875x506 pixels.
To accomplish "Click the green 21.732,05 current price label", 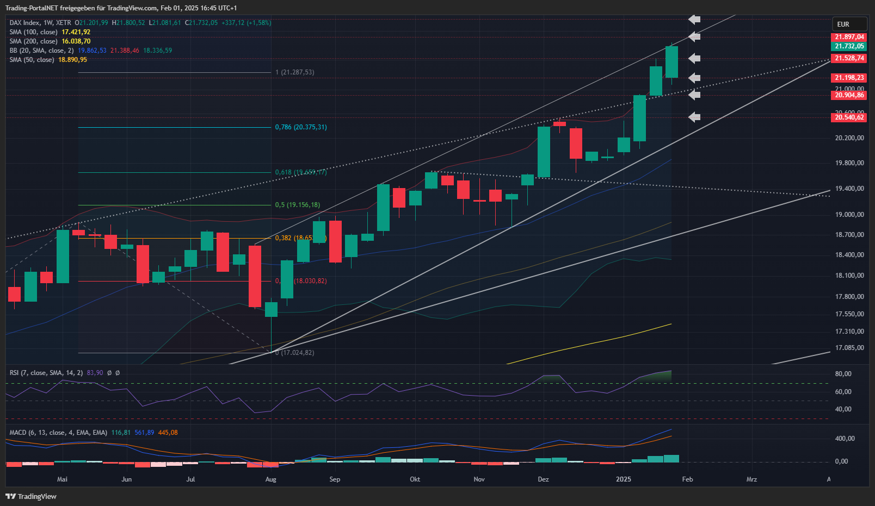I will click(849, 46).
